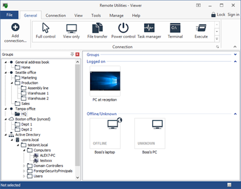This screenshot has width=241, height=189.
Task: Click the Power control icon
Action: coord(123,30)
